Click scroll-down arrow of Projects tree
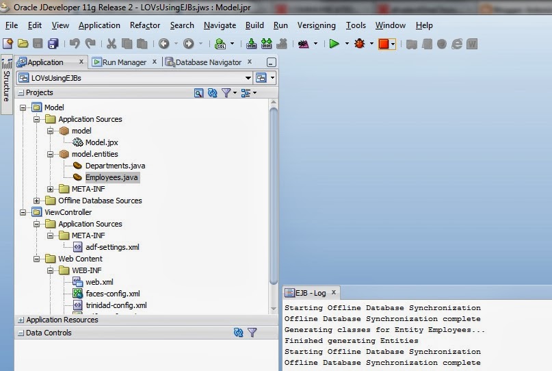The height and width of the screenshot is (371, 552). click(x=274, y=309)
